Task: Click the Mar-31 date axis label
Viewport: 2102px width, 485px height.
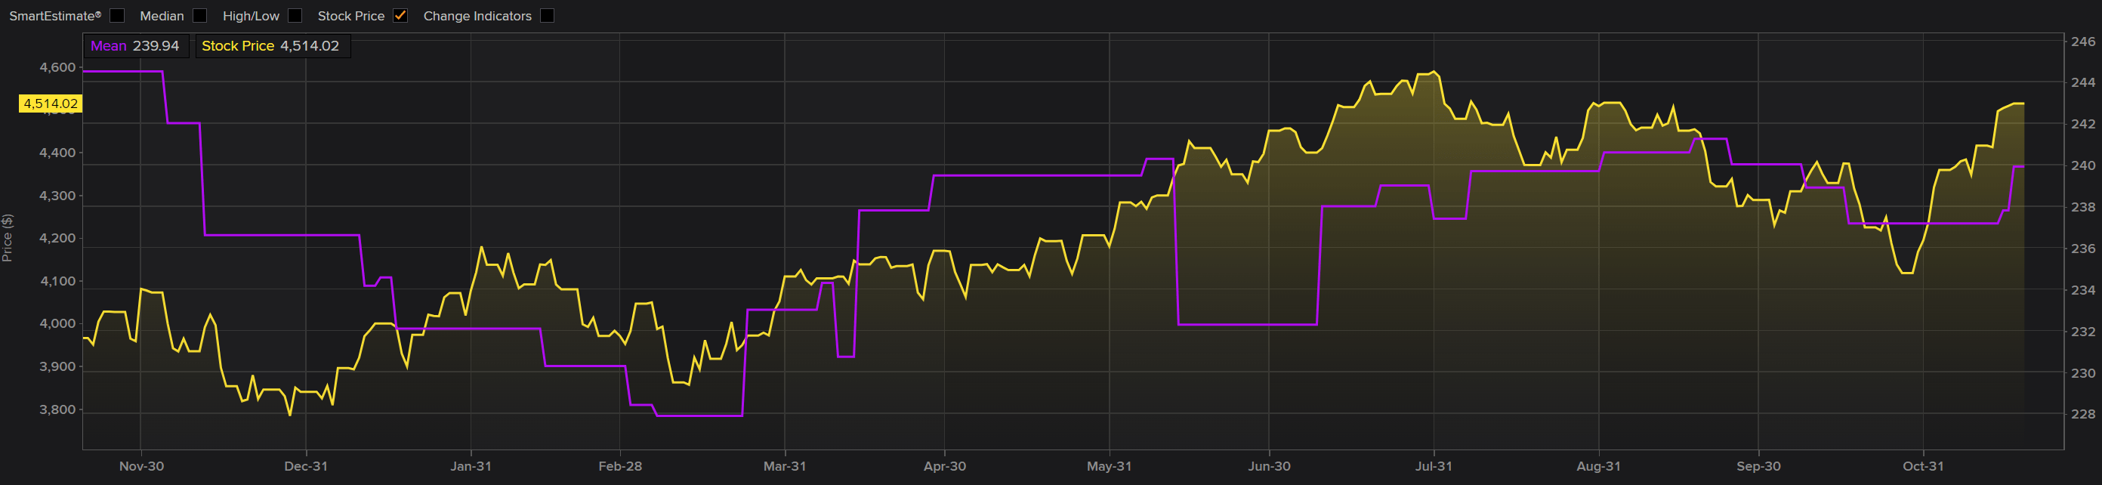Action: [x=785, y=466]
